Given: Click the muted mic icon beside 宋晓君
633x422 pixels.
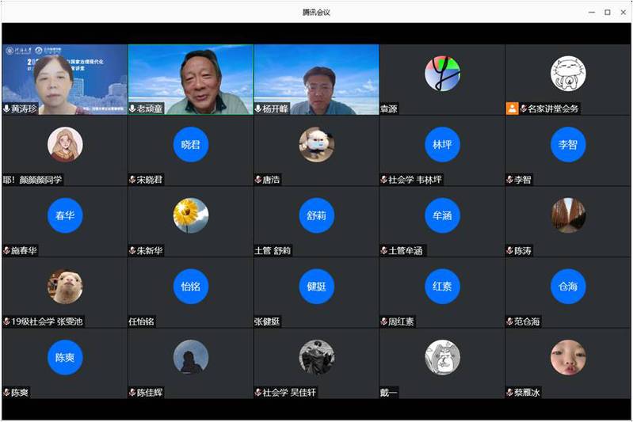Looking at the screenshot, I should tap(132, 180).
